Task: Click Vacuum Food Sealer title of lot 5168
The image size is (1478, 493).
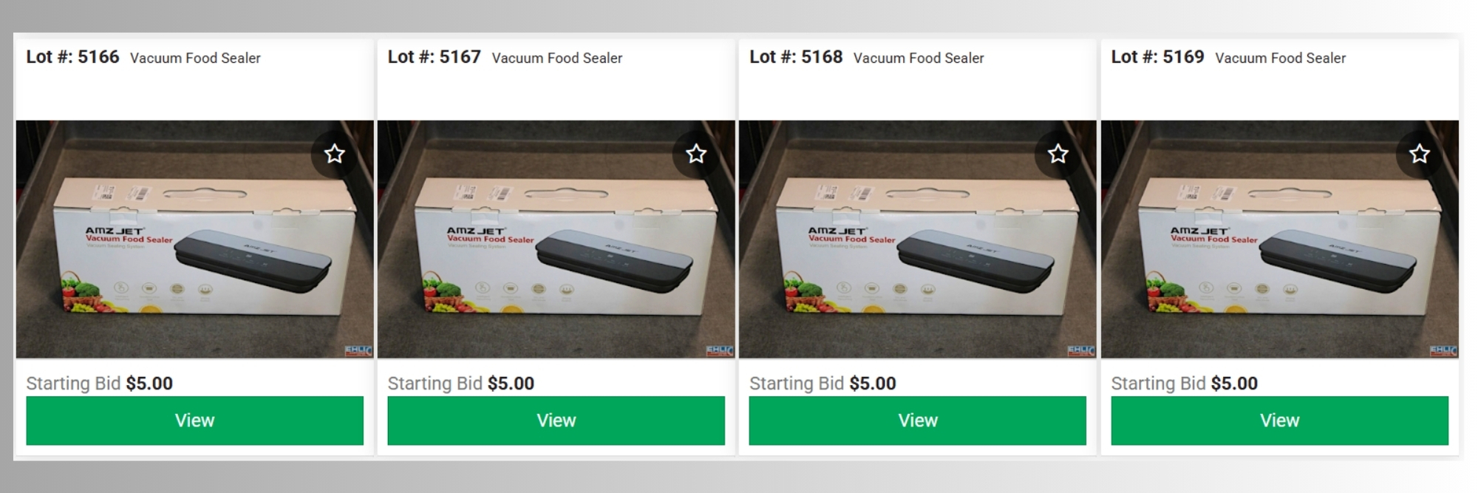Action: tap(919, 58)
